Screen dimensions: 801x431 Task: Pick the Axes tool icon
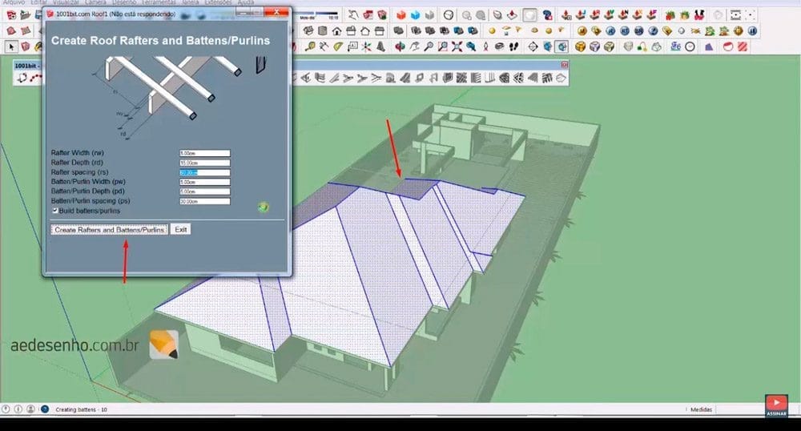(x=366, y=46)
